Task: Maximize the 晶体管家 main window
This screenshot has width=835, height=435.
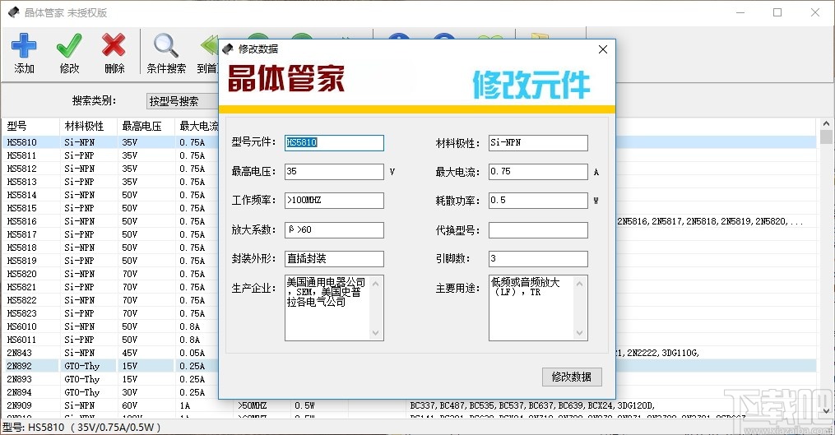Action: pos(777,13)
